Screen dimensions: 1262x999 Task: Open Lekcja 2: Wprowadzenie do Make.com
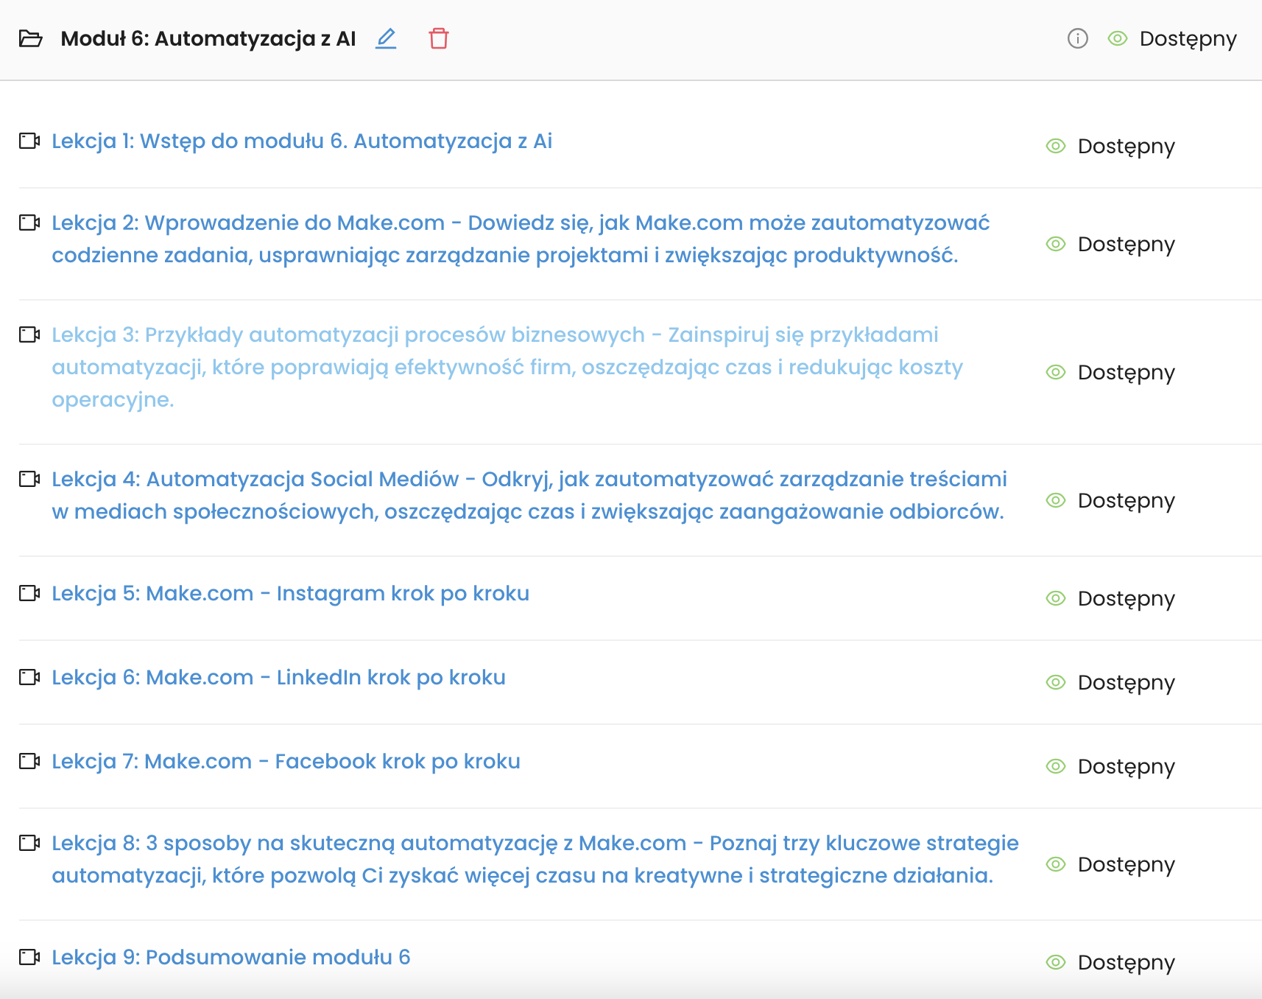(x=521, y=239)
